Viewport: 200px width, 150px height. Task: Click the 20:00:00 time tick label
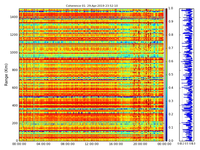point(140,144)
